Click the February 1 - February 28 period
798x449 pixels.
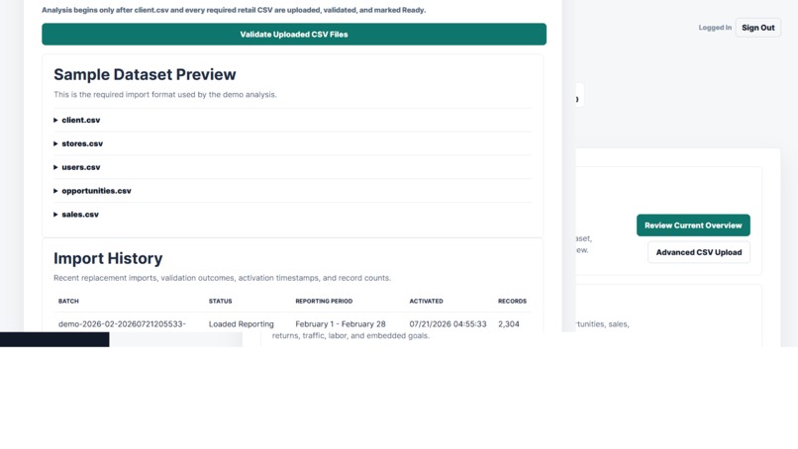click(x=340, y=324)
